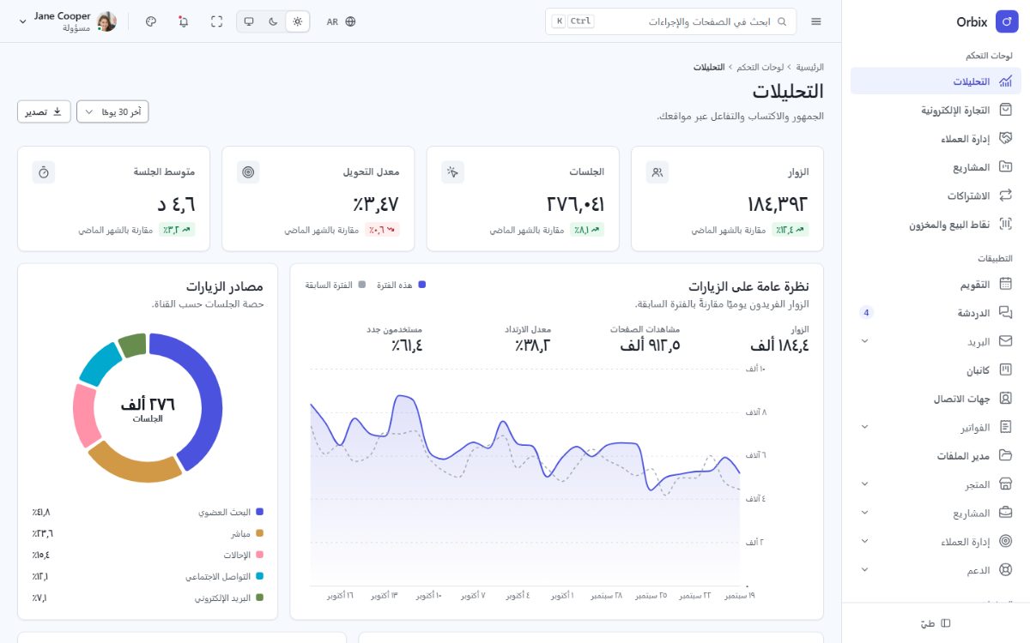Expand the apps المشاريع submenu chevron
The image size is (1030, 643).
click(864, 513)
